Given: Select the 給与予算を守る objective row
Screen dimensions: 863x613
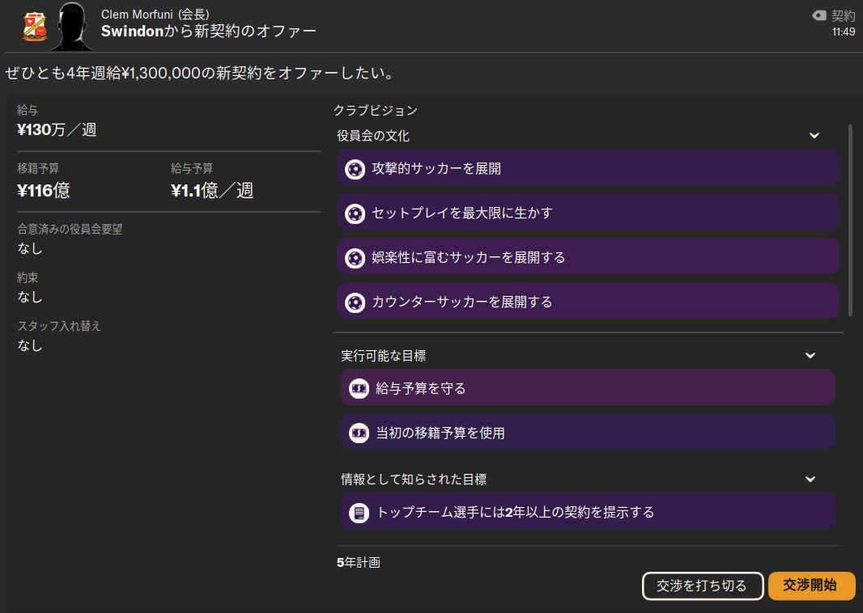Looking at the screenshot, I should click(x=588, y=389).
